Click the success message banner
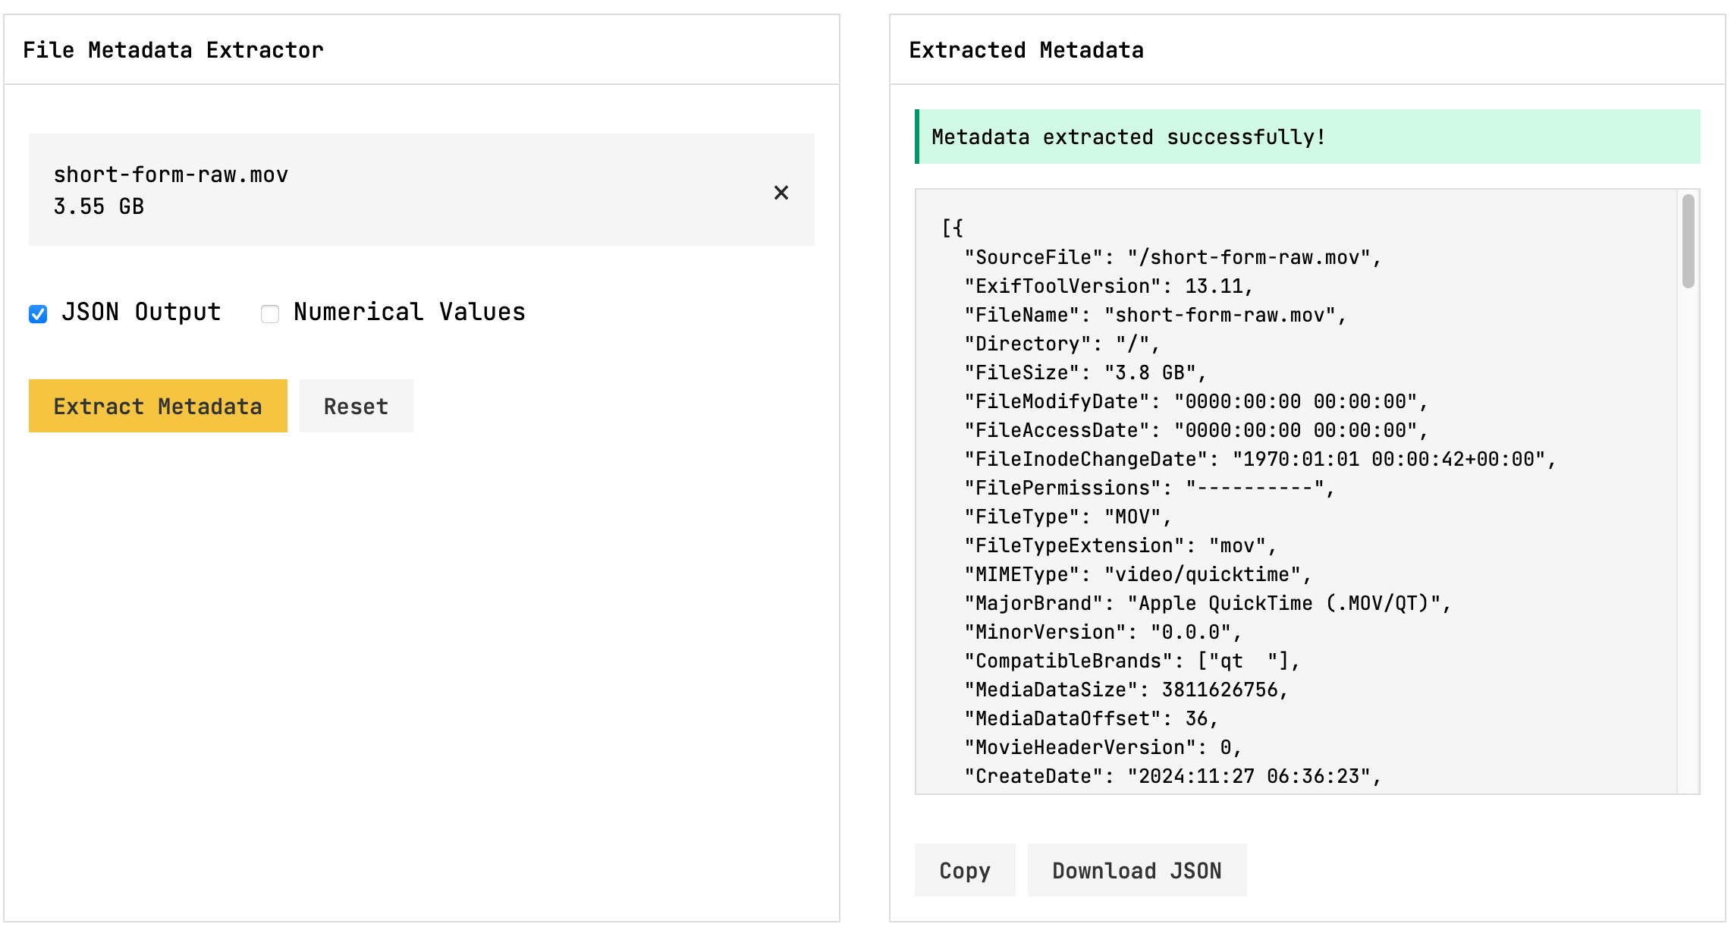Screen dimensions: 1734x927 1306,137
